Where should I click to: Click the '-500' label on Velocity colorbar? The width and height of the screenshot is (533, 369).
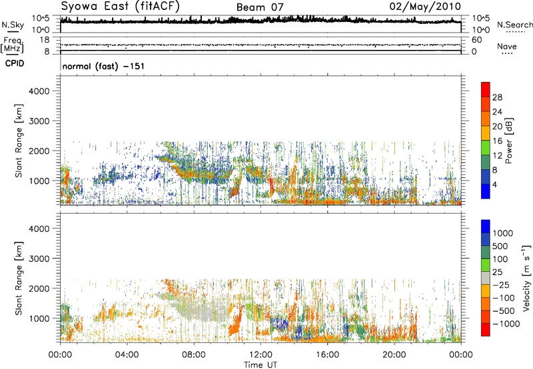[504, 311]
